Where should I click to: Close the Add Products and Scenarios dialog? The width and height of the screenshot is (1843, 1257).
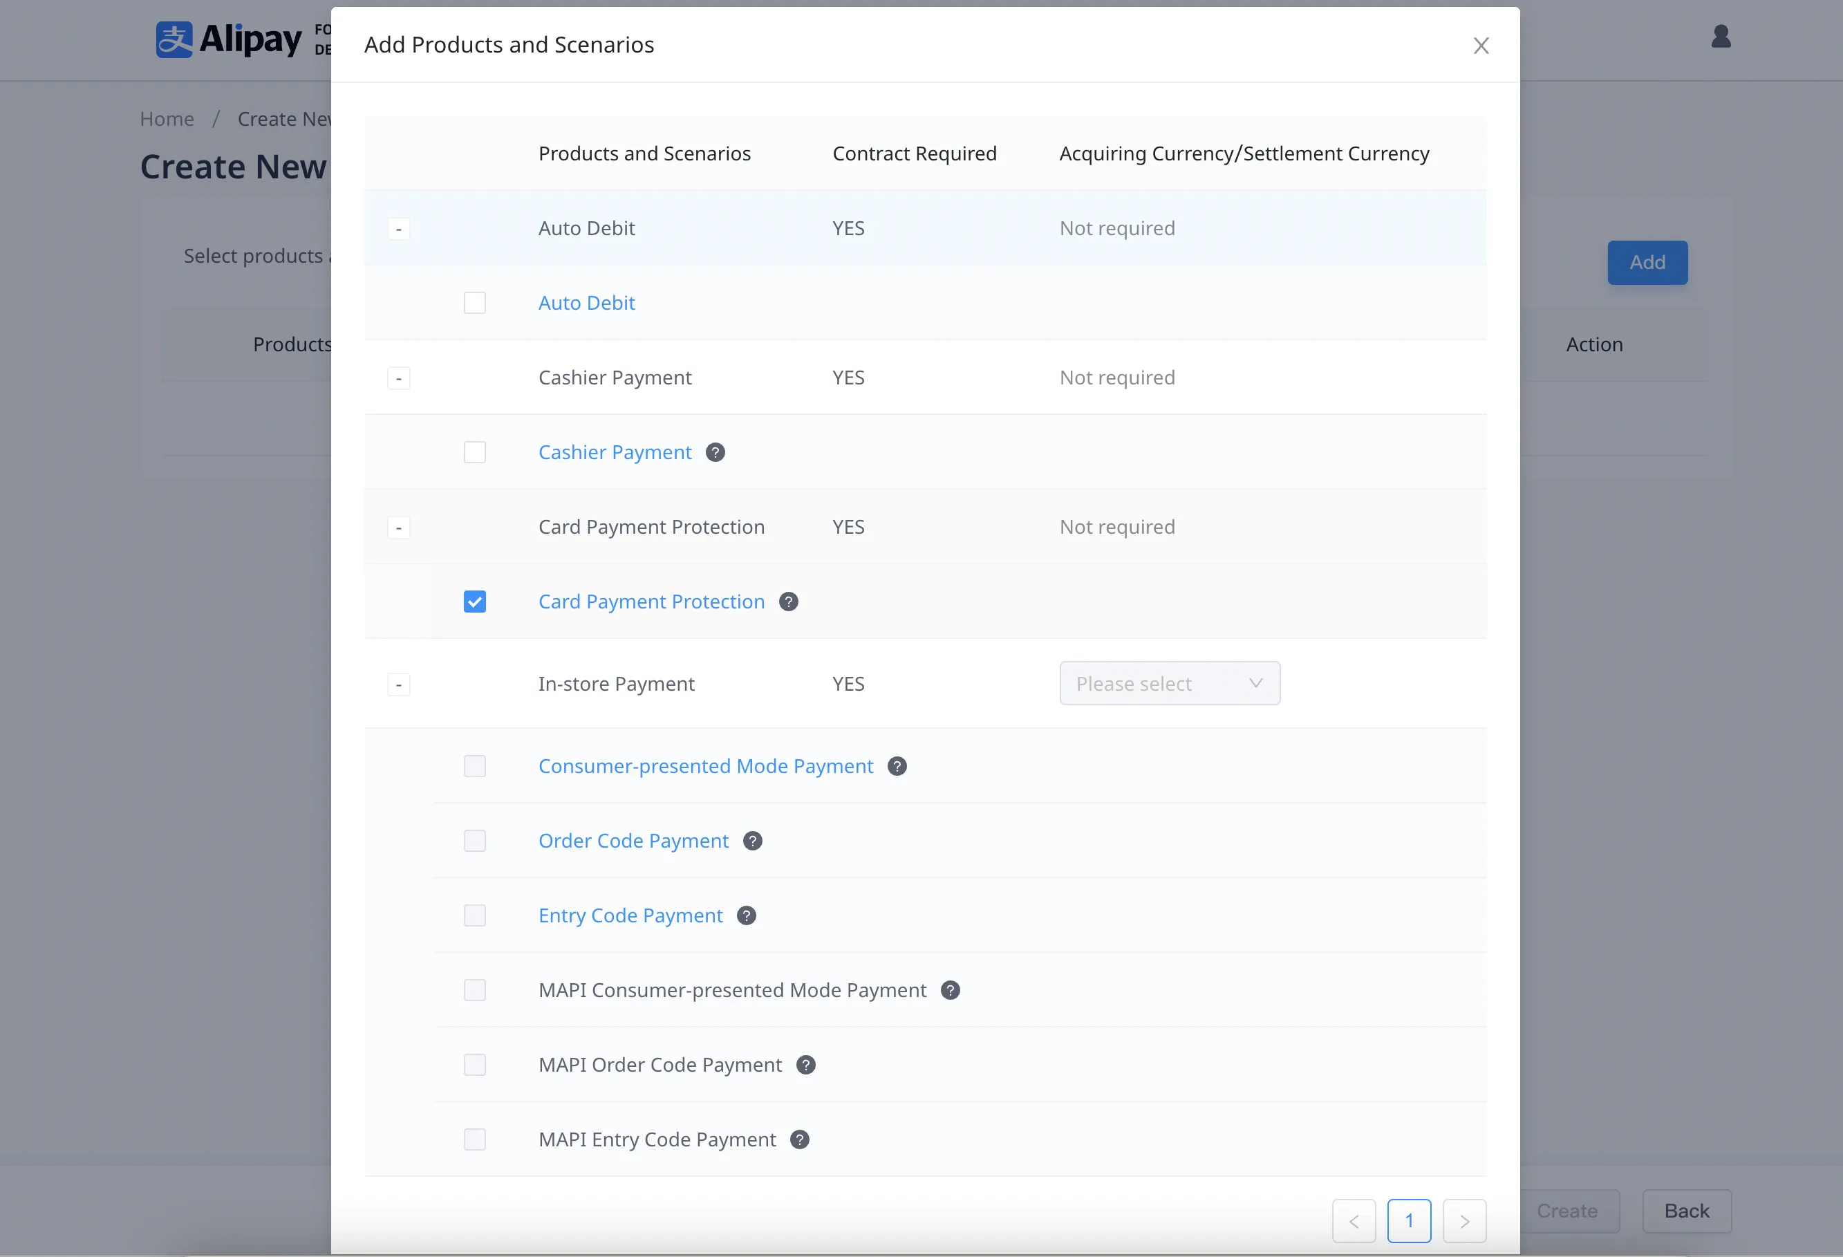pyautogui.click(x=1480, y=46)
